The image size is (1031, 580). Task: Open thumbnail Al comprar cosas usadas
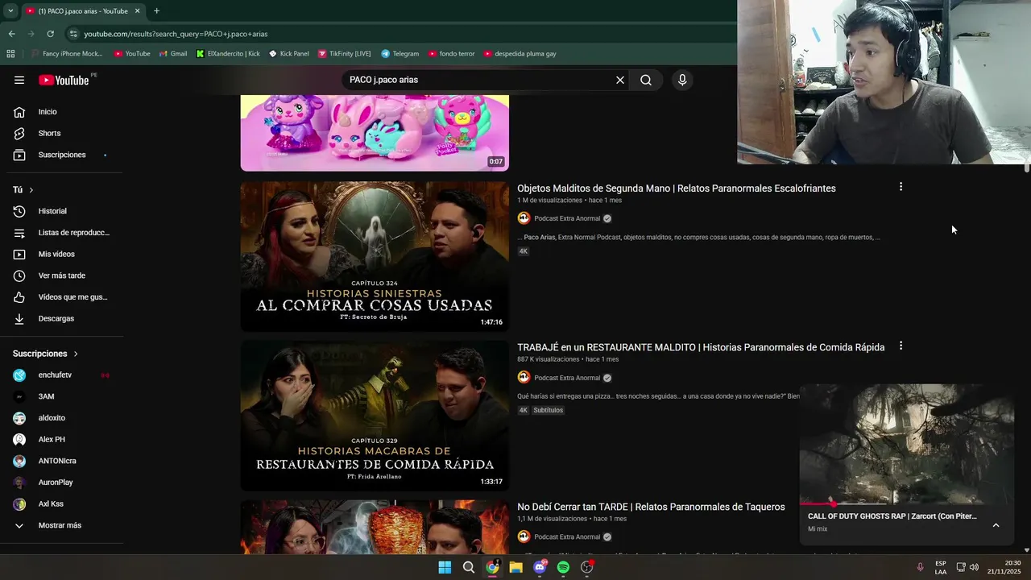pos(375,256)
